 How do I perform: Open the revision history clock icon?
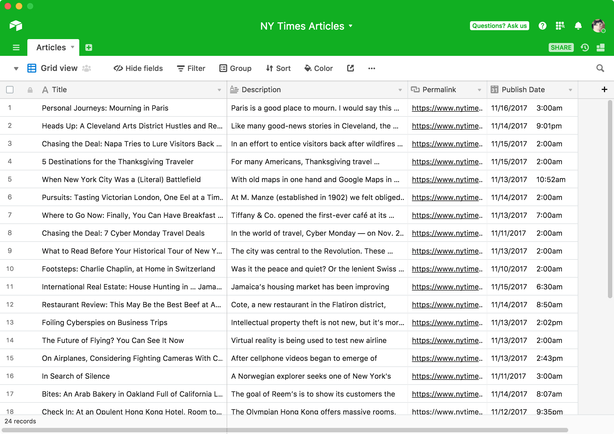click(x=585, y=47)
